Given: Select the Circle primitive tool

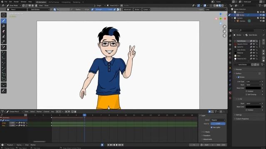Looking at the screenshot, I should click(x=4, y=79).
